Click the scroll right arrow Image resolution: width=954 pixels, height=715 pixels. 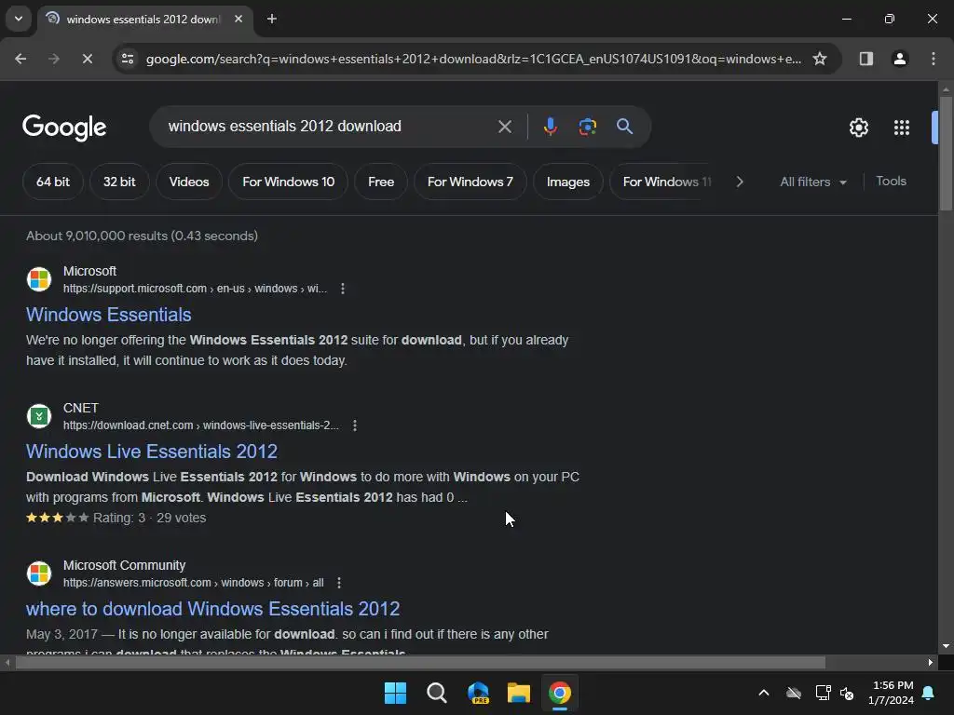click(x=931, y=662)
